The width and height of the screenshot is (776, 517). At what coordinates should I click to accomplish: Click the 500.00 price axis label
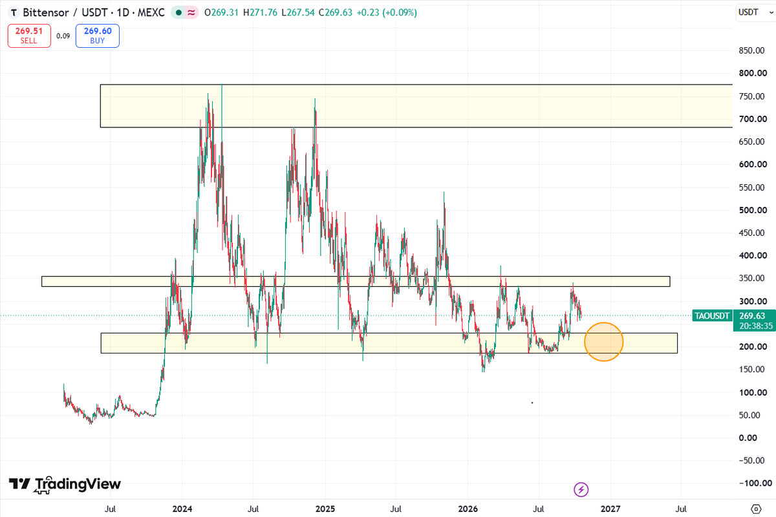coord(754,210)
